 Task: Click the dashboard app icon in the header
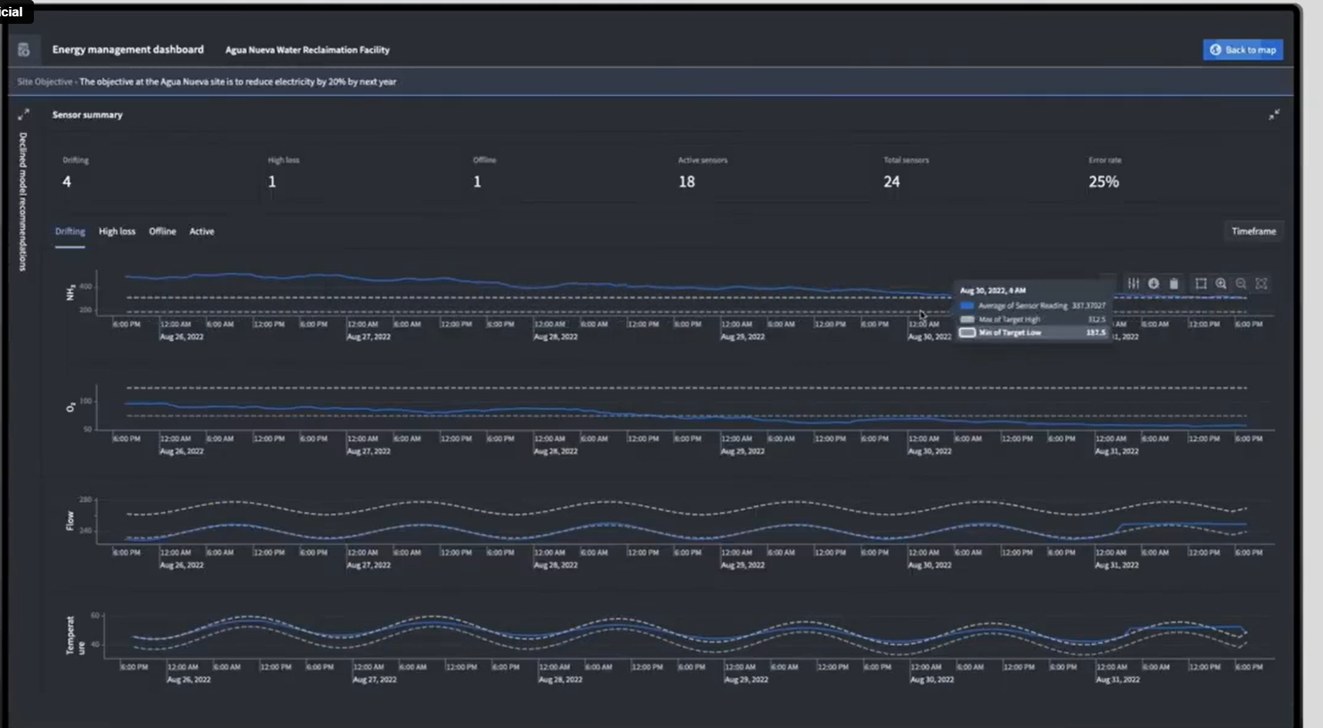(24, 50)
